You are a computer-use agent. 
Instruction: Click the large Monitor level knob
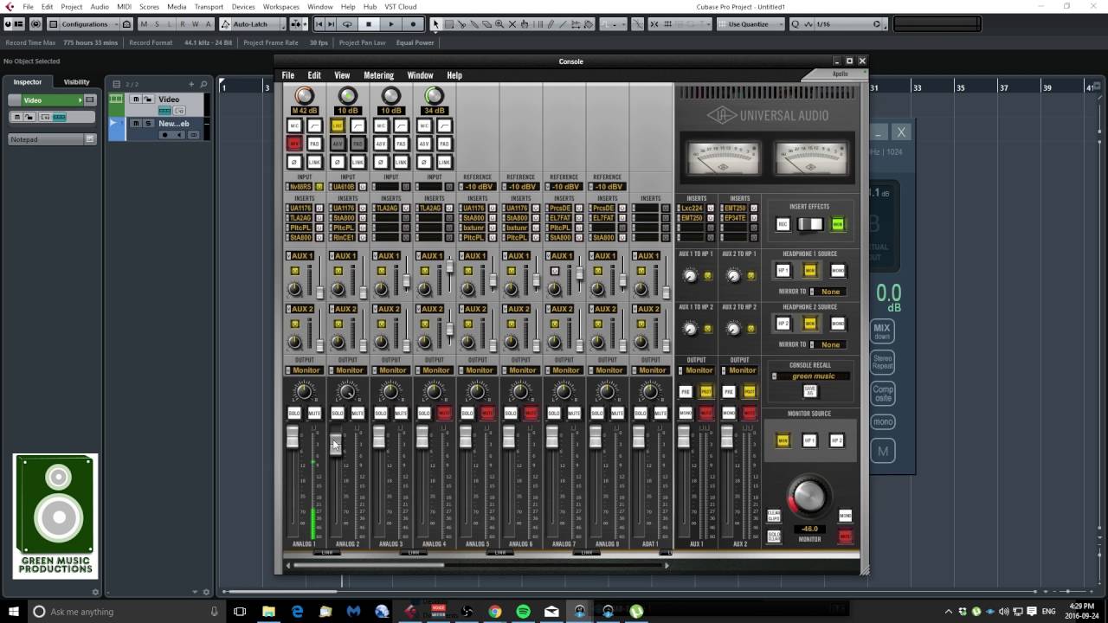[808, 496]
